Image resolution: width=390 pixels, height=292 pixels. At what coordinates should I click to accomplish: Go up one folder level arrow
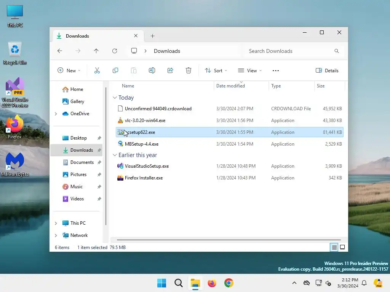96,51
